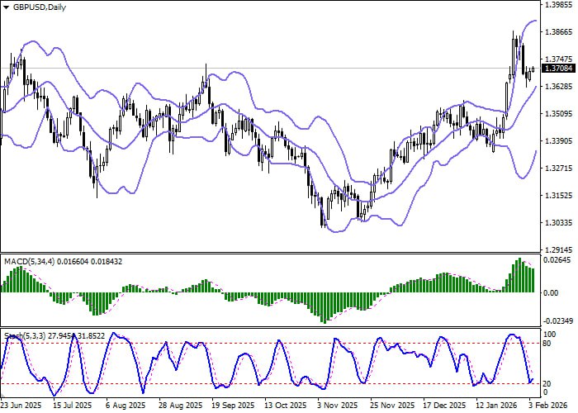This screenshot has width=578, height=413.
Task: Click the 17 Dec 2025 date label
Action: (443, 406)
